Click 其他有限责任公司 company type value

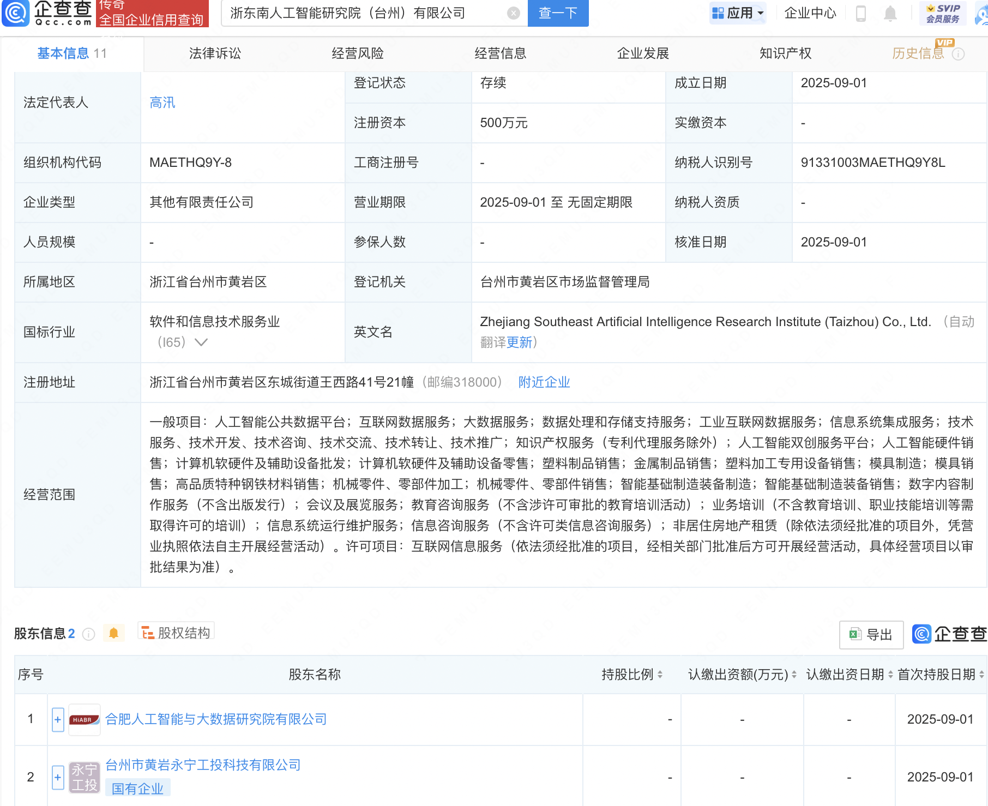coord(202,202)
